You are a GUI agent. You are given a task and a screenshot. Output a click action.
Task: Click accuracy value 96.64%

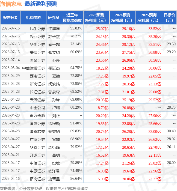[x=76, y=178]
